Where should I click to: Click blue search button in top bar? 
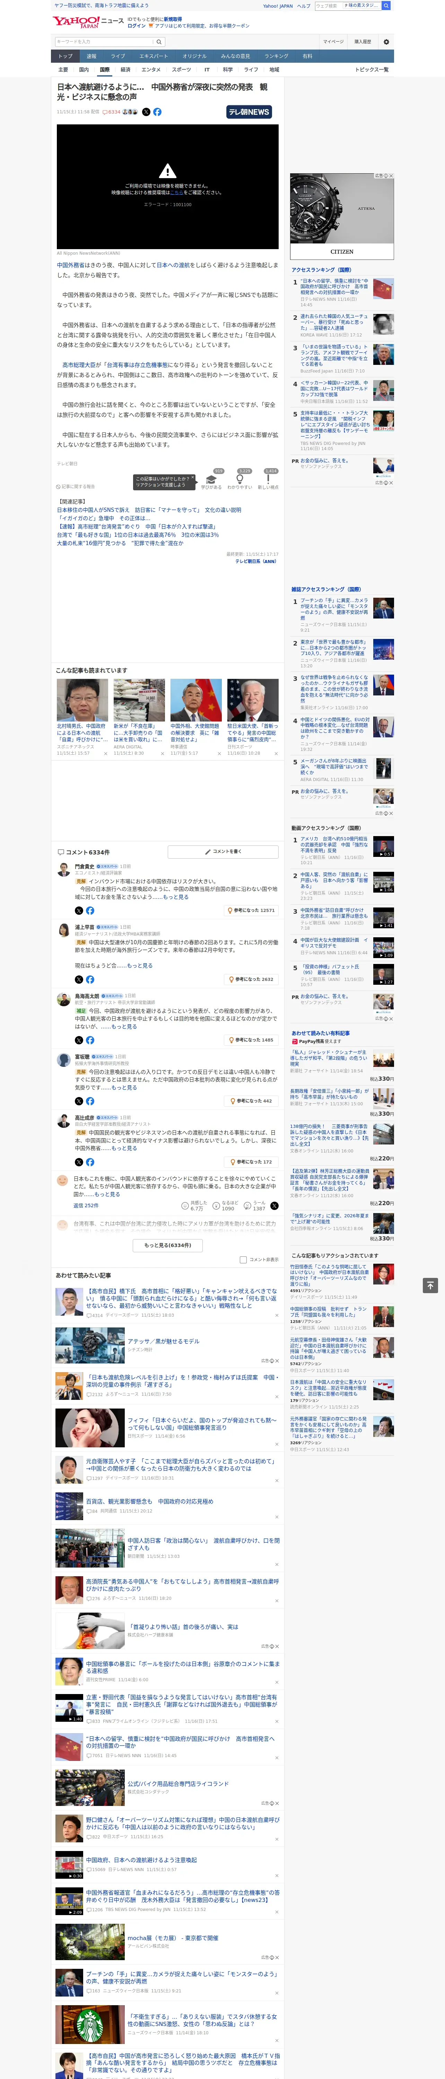(x=386, y=6)
